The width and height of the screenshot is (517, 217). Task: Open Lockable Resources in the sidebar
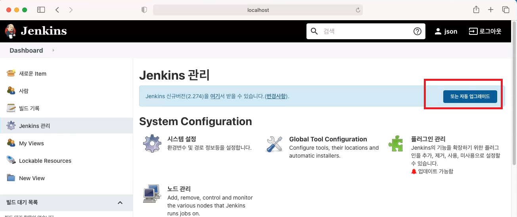point(45,161)
